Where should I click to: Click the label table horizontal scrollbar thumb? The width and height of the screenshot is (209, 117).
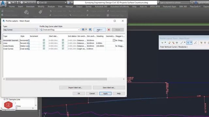click(x=56, y=79)
